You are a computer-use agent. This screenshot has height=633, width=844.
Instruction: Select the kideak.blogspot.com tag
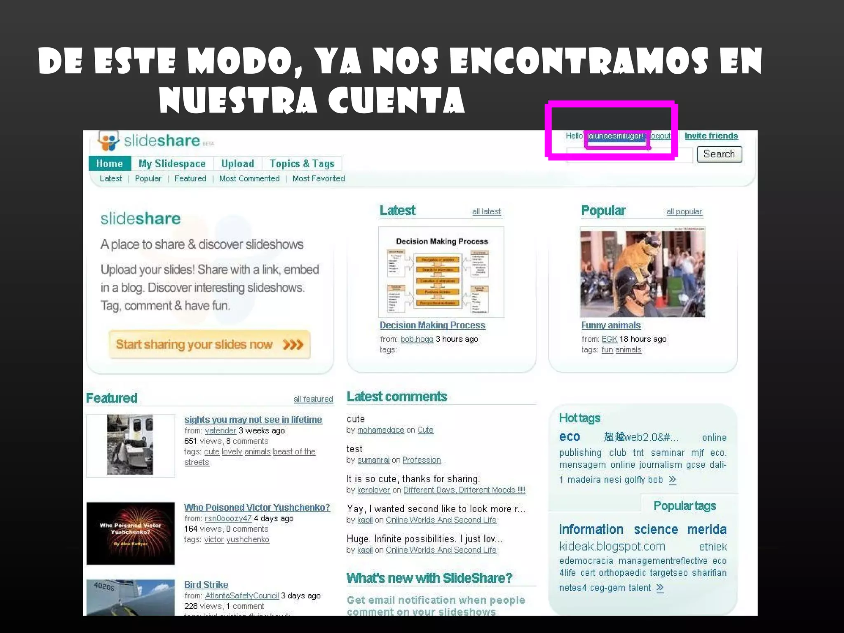612,547
